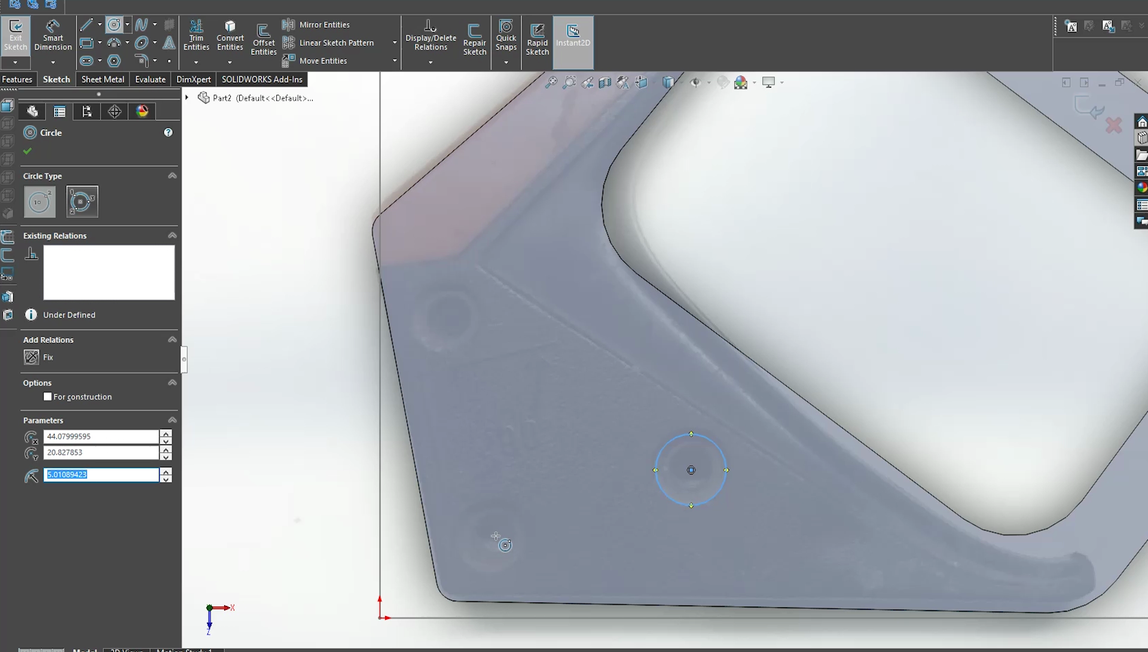This screenshot has height=652, width=1148.
Task: Open SOLIDWORKS Resources home icon in task pane
Action: [x=1141, y=122]
